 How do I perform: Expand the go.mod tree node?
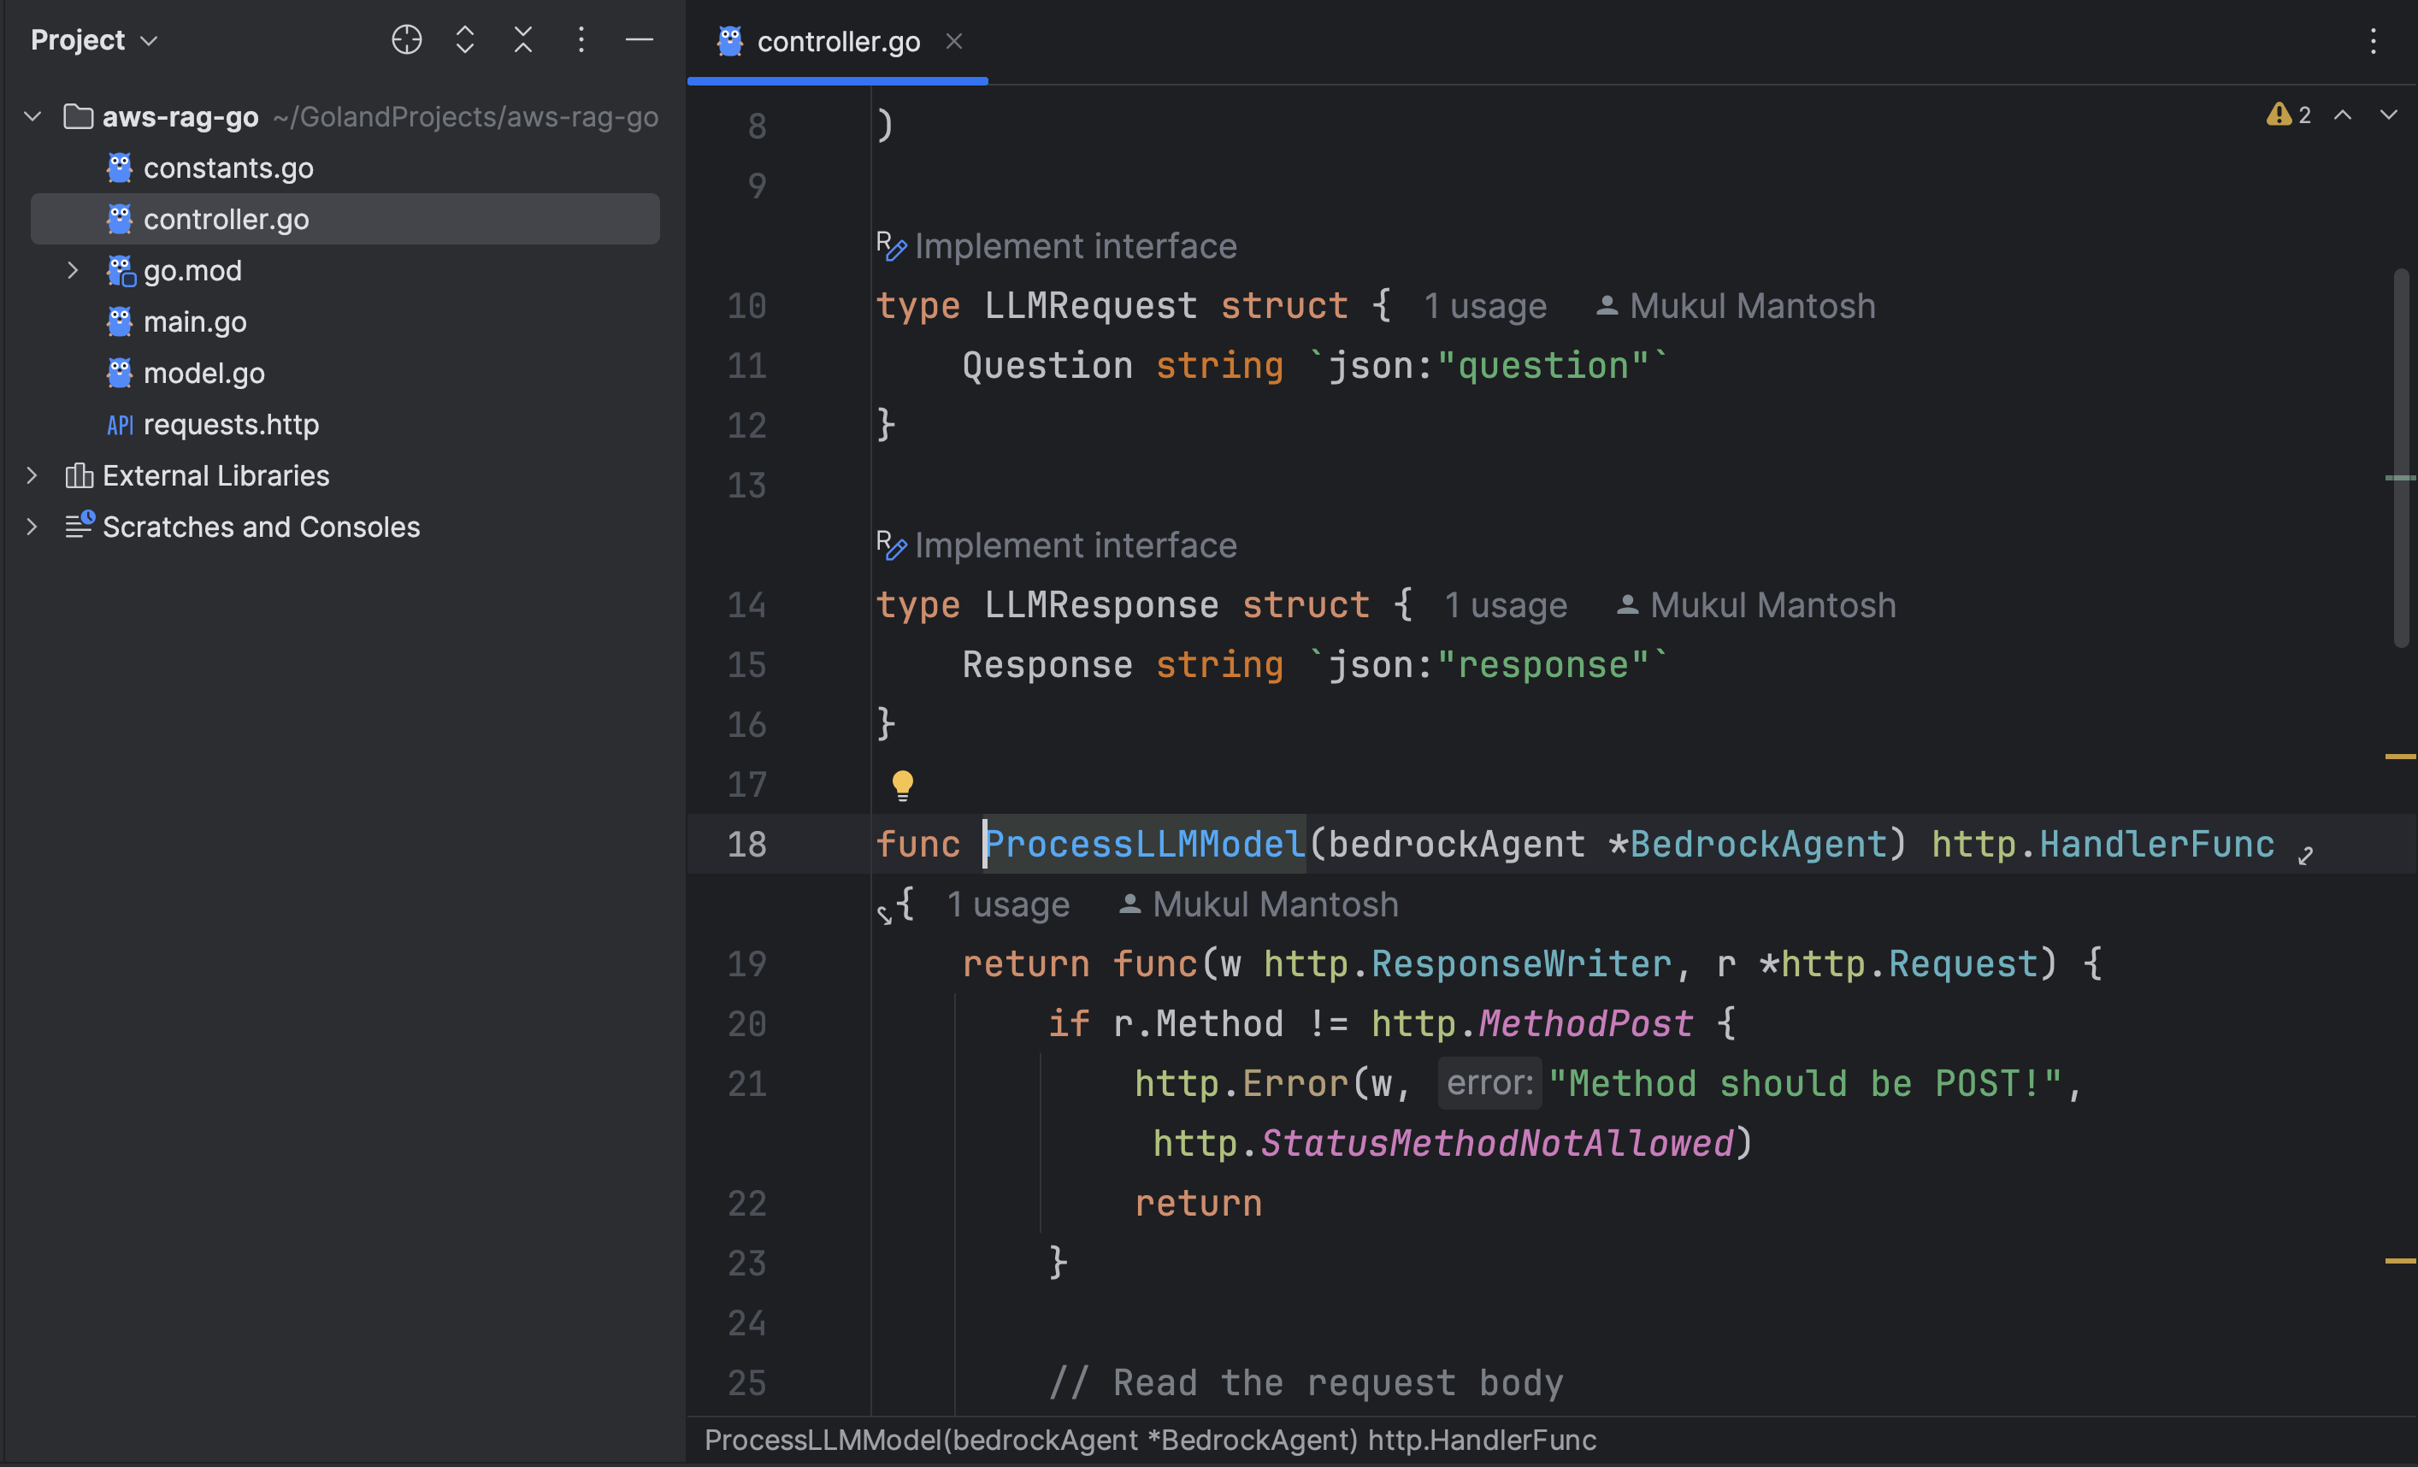[x=73, y=270]
